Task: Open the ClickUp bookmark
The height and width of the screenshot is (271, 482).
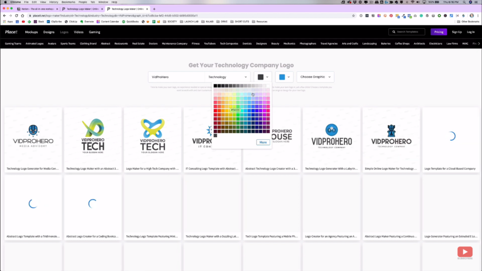Action: [71, 22]
